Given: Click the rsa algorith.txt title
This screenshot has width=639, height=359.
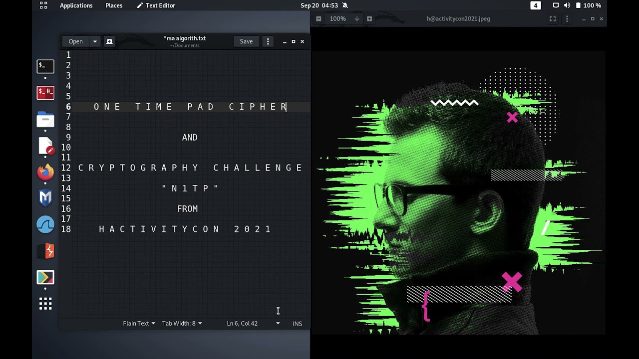Looking at the screenshot, I should [x=185, y=38].
